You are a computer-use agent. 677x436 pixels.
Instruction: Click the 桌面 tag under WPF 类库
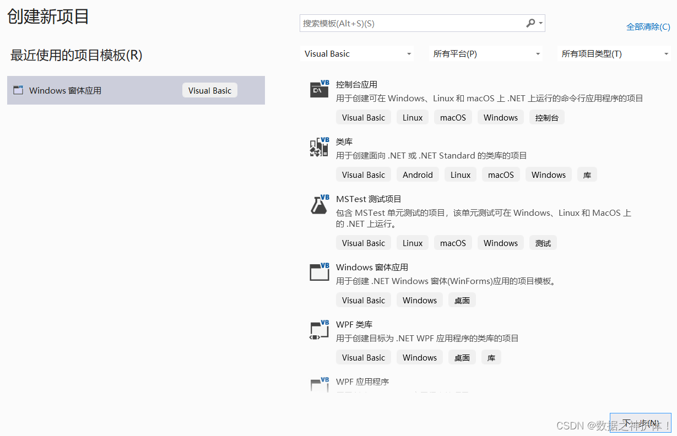pyautogui.click(x=462, y=357)
